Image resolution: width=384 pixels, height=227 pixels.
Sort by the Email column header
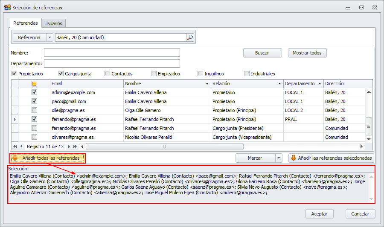pyautogui.click(x=87, y=83)
